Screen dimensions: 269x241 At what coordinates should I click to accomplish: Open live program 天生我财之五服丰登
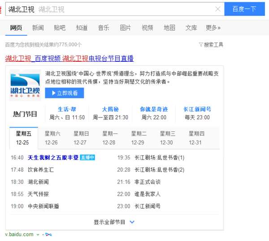pos(53,158)
